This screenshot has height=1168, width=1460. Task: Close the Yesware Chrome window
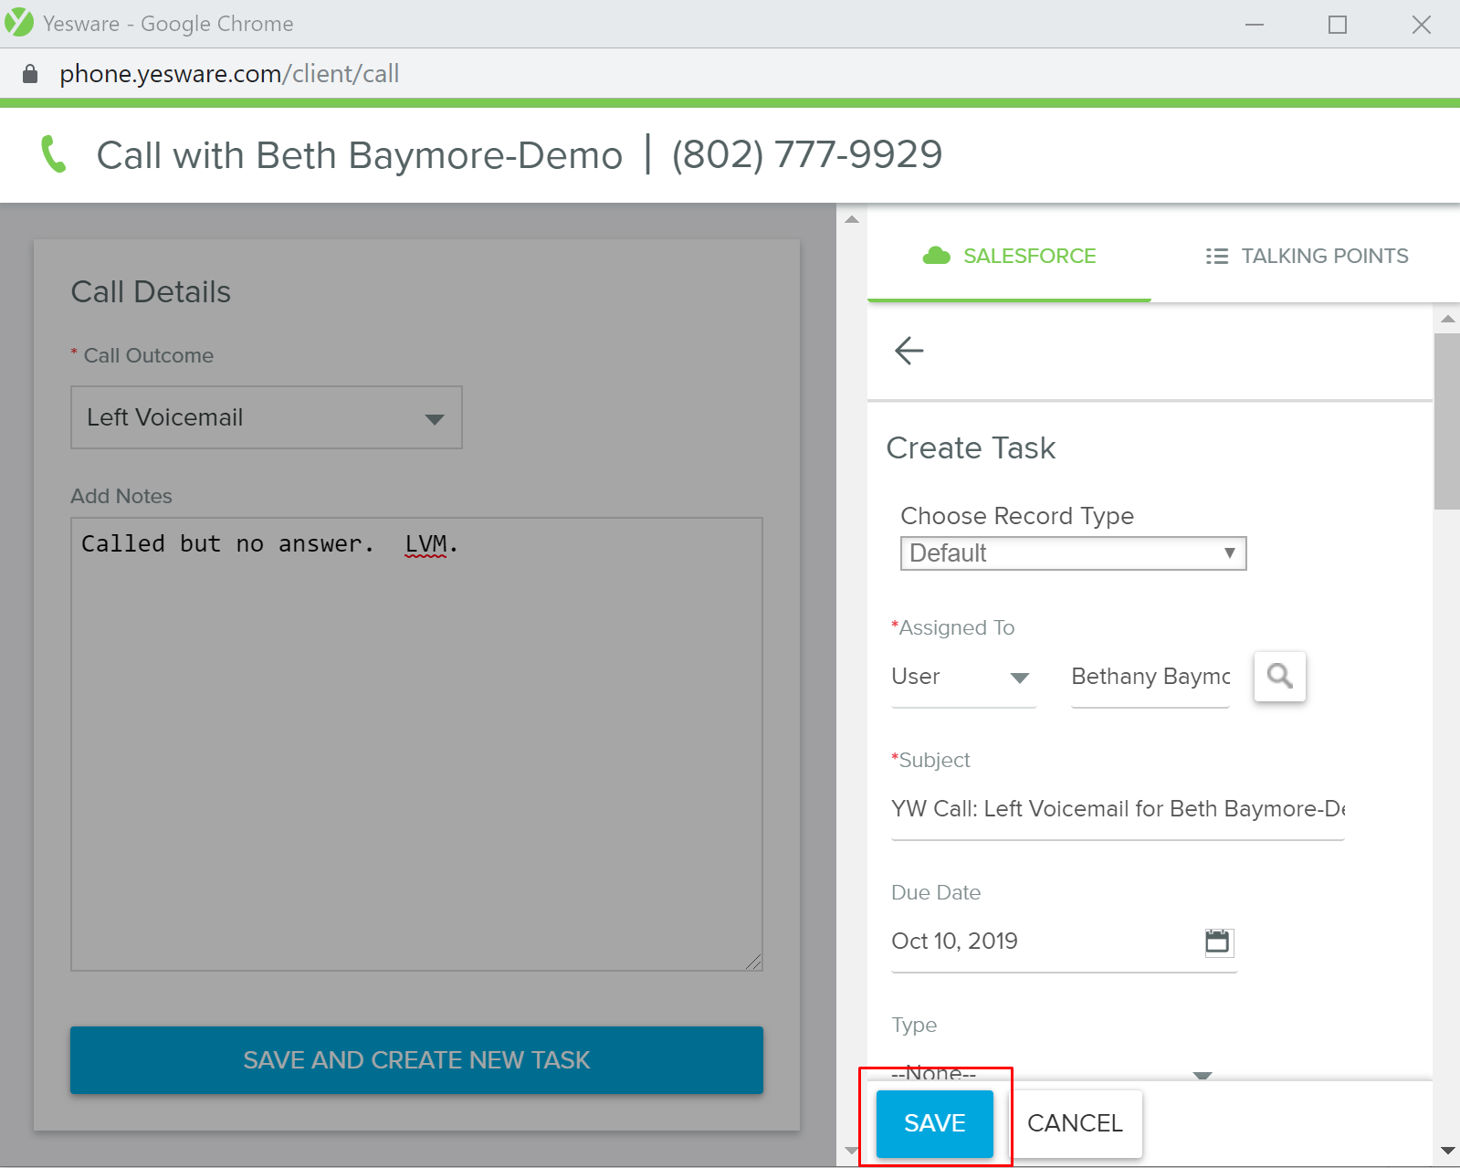[1421, 25]
